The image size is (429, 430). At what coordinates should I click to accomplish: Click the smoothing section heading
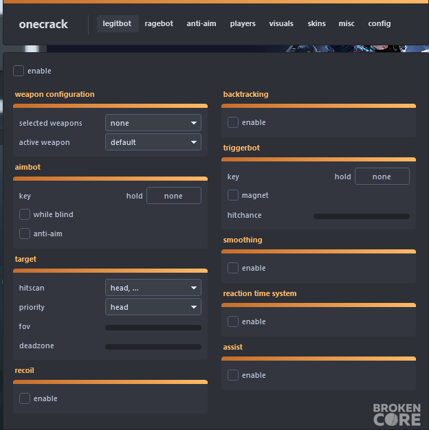pyautogui.click(x=243, y=240)
